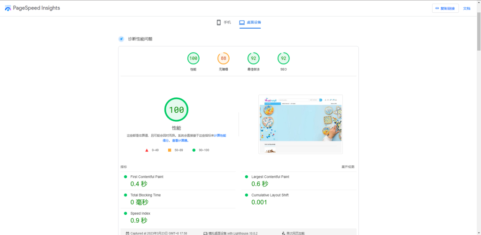Screen dimensions: 481x235
Task: Select the 92 SEO score gauge
Action: click(x=283, y=59)
